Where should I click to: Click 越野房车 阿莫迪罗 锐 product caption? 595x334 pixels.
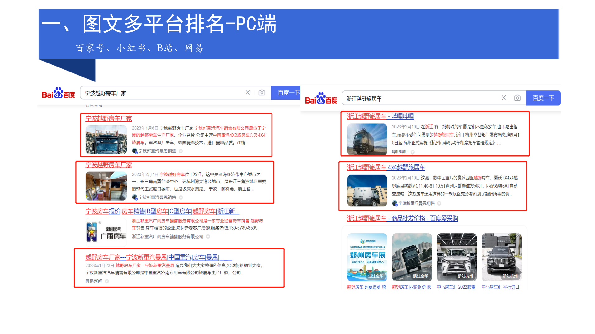pyautogui.click(x=366, y=287)
